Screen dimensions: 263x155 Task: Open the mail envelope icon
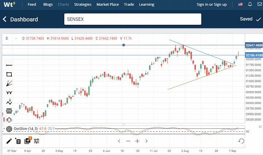pyautogui.click(x=260, y=4)
